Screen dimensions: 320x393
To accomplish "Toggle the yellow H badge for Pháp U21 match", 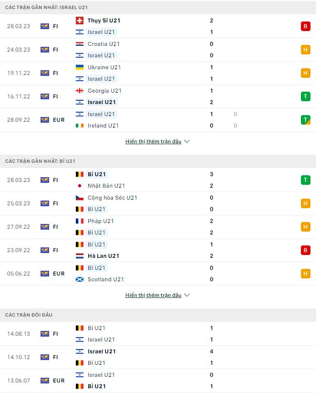I will (x=307, y=227).
